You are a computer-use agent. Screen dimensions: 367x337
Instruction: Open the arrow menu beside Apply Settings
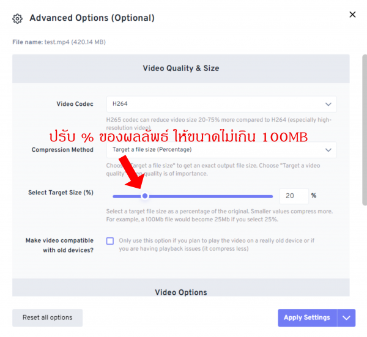[347, 317]
